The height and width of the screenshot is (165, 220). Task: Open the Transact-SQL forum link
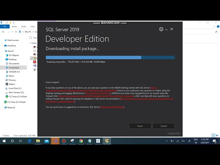click(x=96, y=96)
